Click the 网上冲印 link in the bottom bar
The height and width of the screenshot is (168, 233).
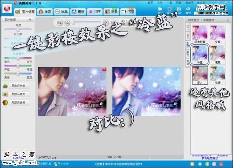62,164
